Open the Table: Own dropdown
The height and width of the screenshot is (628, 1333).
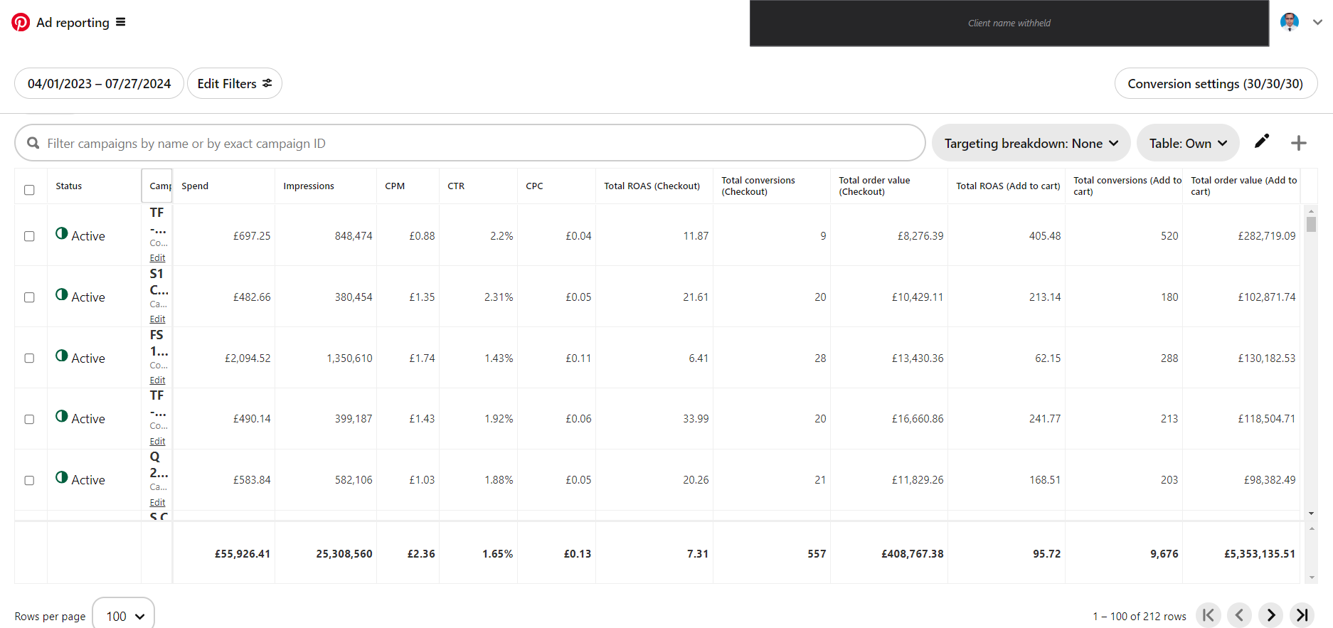coord(1188,143)
